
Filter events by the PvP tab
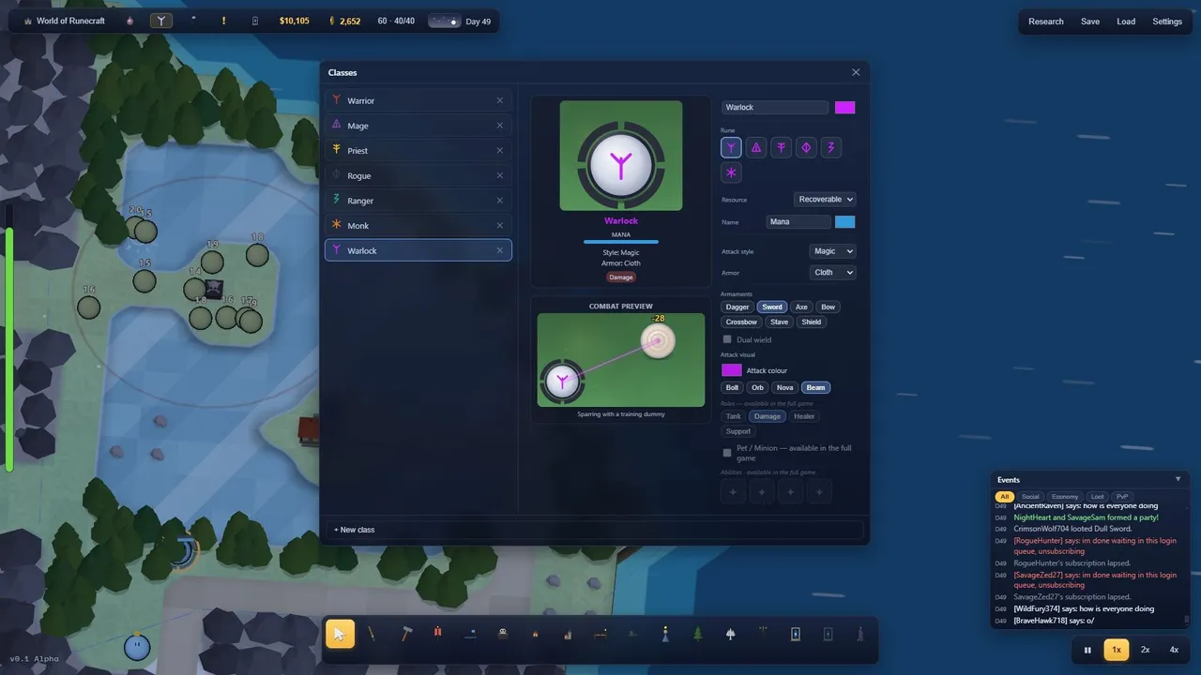[x=1122, y=497]
